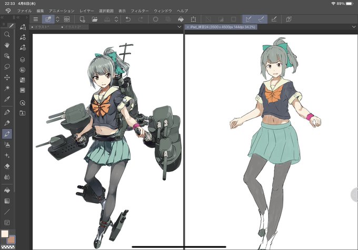
Task: Select the sub drawing color swatch
Action: coord(12,239)
